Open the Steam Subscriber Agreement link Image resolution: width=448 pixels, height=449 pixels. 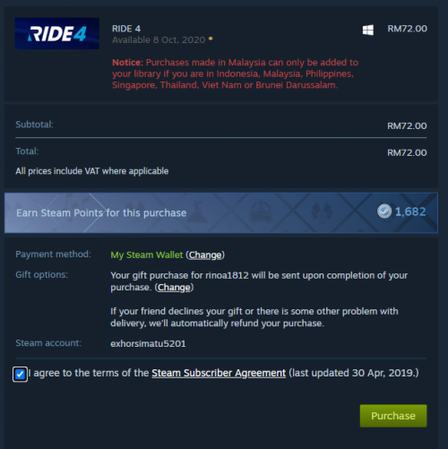pyautogui.click(x=219, y=373)
